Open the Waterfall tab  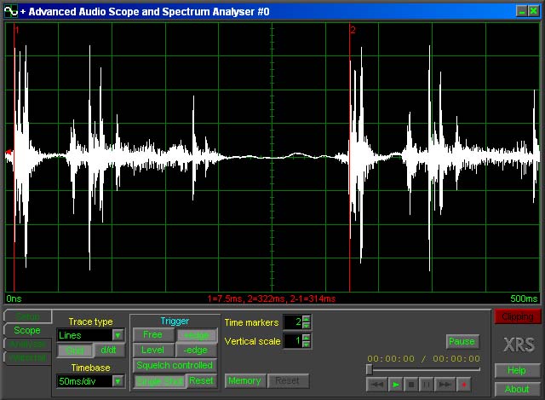click(x=27, y=358)
